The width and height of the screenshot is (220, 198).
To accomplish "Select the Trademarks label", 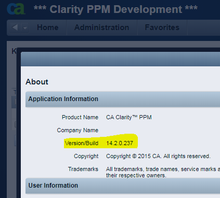I will point(83,169).
